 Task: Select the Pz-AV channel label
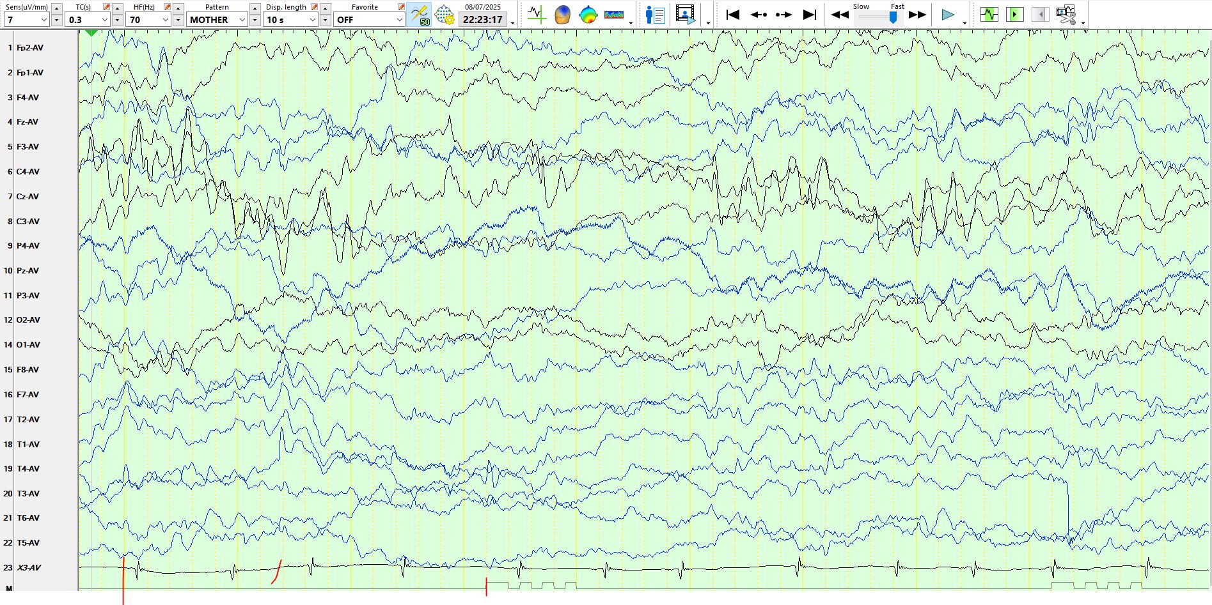click(28, 271)
